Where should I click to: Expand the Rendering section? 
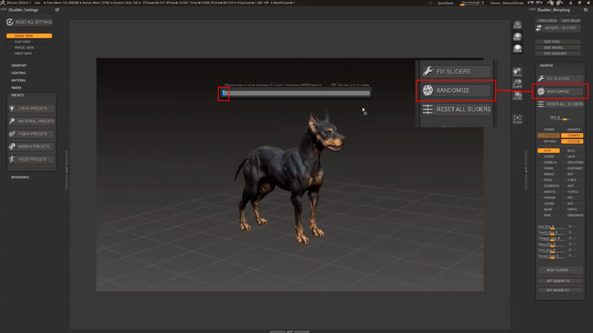pyautogui.click(x=20, y=177)
